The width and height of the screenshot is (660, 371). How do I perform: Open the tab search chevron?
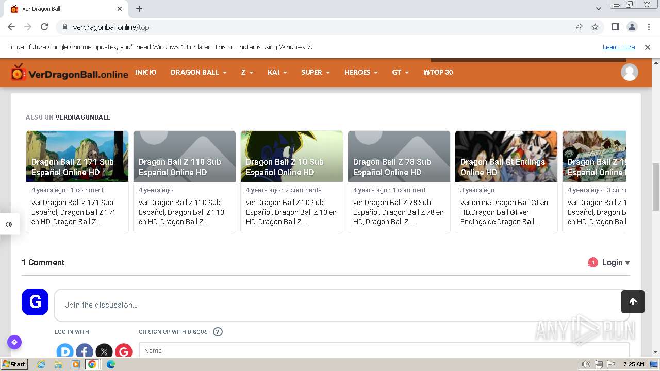598,9
